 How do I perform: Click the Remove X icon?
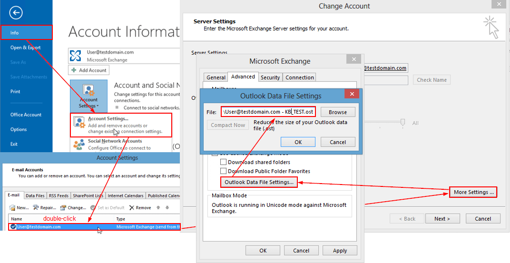(x=132, y=207)
